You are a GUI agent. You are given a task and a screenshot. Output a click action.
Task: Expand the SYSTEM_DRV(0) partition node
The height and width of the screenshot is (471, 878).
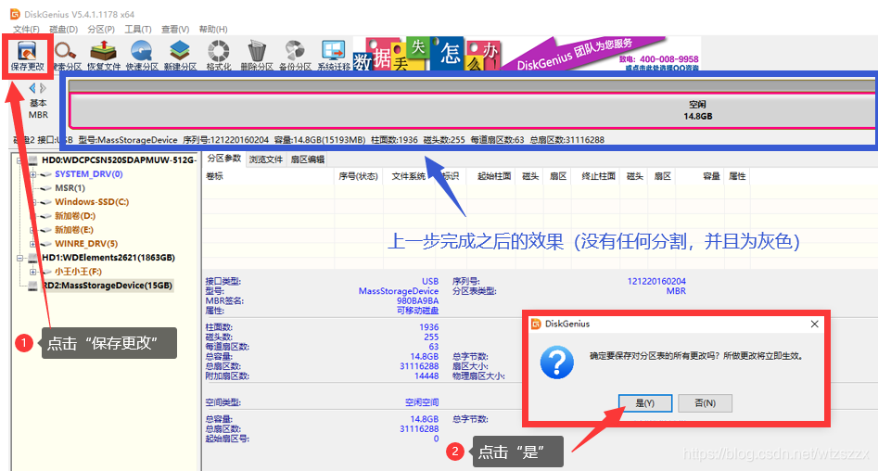tap(33, 174)
